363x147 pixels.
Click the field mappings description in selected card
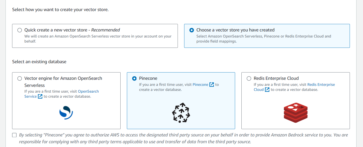[264, 39]
